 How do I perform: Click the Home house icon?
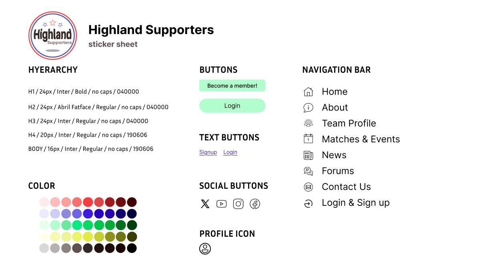(308, 92)
